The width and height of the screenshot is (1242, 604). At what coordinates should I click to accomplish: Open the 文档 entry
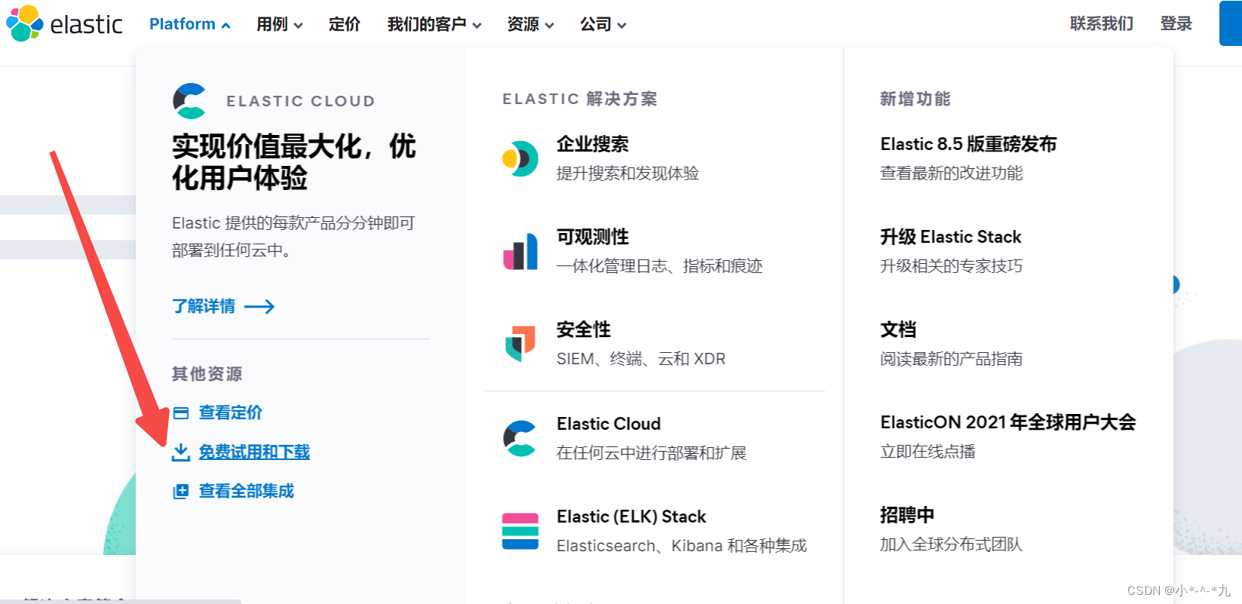pos(898,330)
